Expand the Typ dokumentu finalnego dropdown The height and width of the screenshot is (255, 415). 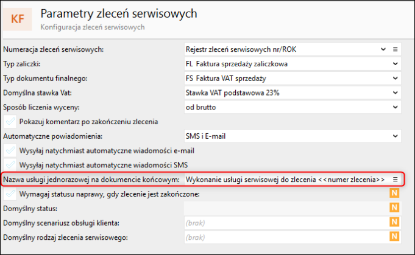(x=395, y=78)
